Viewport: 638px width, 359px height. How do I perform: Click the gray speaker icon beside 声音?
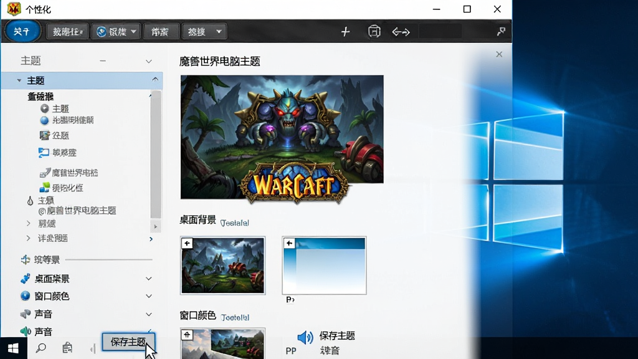[25, 314]
